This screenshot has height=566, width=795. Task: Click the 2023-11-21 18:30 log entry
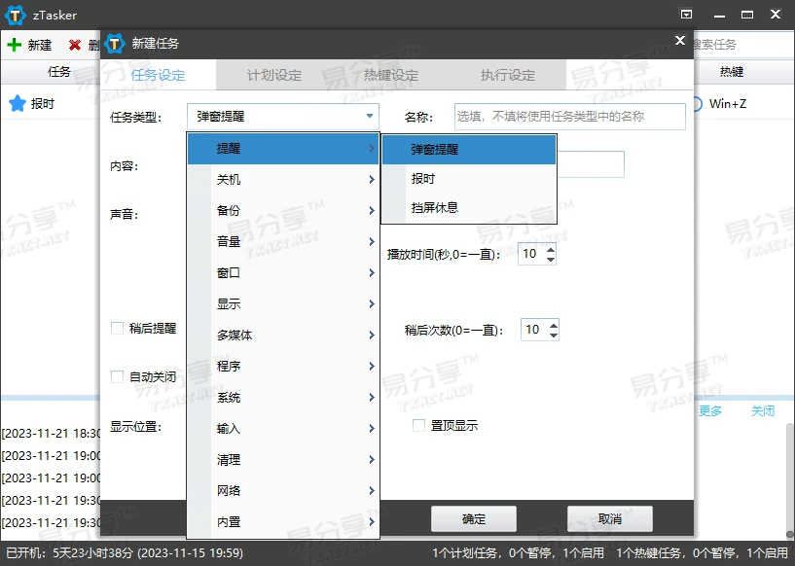(x=52, y=434)
